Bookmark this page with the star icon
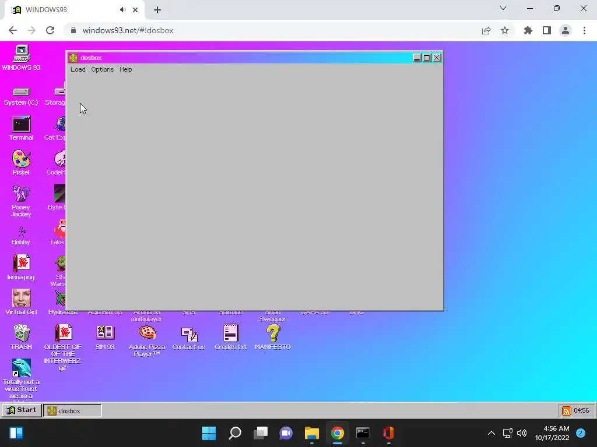 [x=505, y=30]
